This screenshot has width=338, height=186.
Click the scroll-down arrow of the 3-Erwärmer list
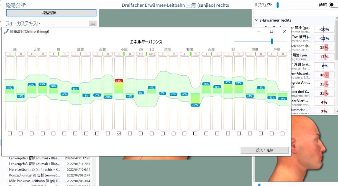[x=337, y=111]
